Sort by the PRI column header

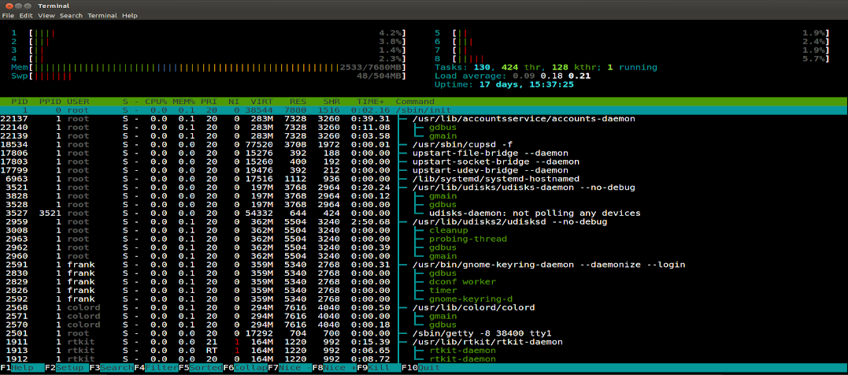click(x=209, y=102)
